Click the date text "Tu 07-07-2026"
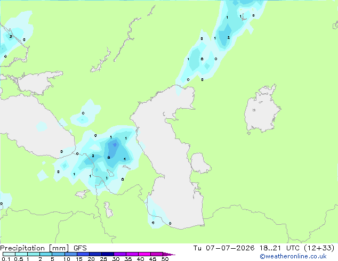The image size is (338, 261). (224, 248)
